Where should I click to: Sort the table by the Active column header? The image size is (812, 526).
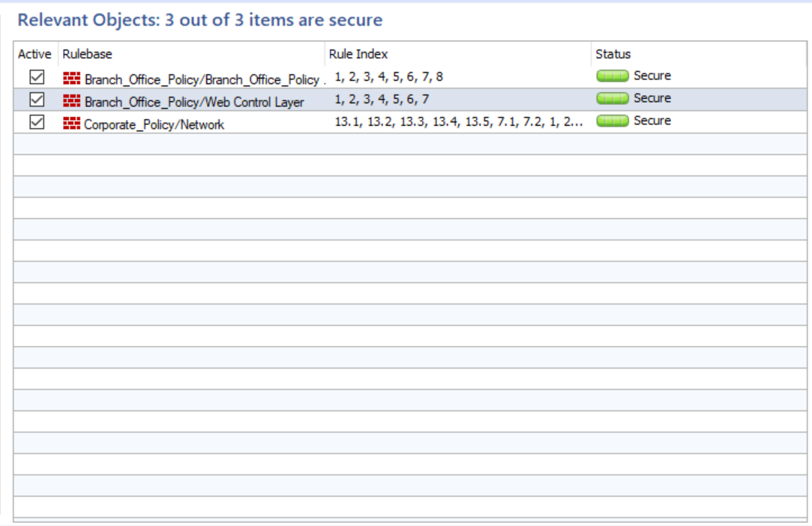[x=35, y=53]
